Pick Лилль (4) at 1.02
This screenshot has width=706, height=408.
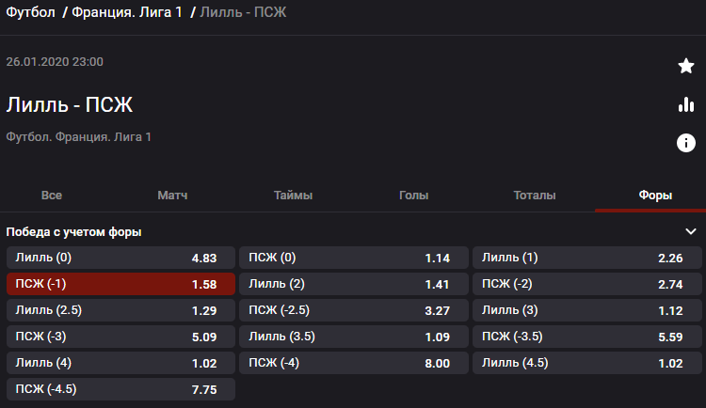point(120,363)
